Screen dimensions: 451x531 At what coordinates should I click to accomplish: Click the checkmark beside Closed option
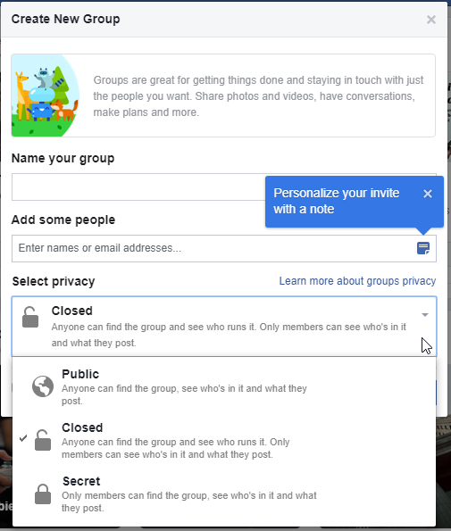[x=23, y=438]
